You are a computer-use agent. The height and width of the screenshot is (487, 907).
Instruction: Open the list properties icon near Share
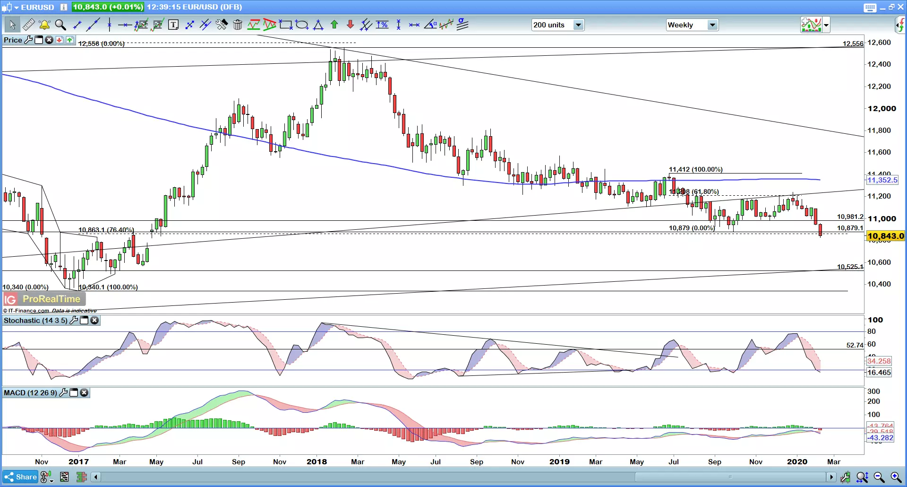[64, 477]
